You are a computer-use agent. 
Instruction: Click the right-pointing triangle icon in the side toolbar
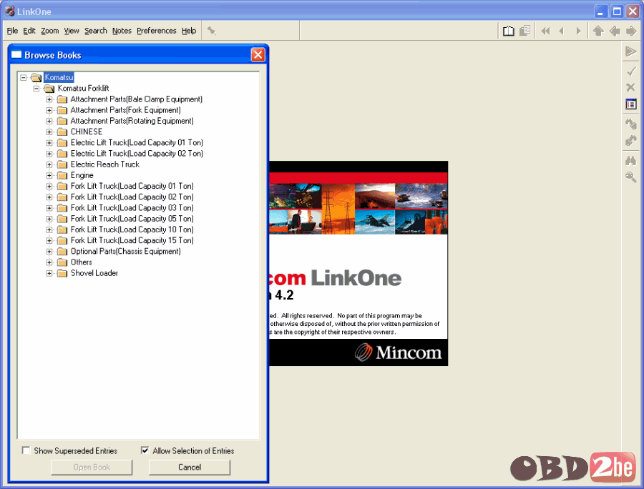pyautogui.click(x=631, y=51)
